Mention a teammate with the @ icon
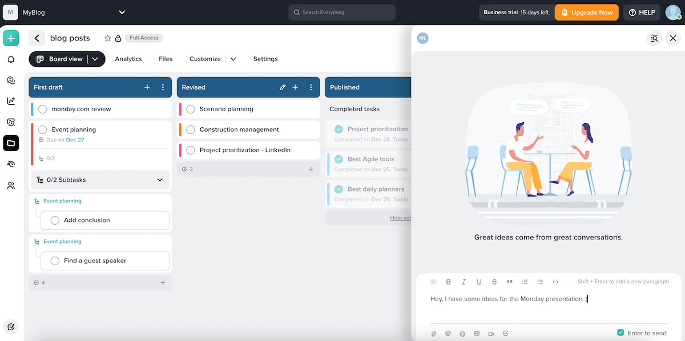This screenshot has height=341, width=685. tap(448, 334)
